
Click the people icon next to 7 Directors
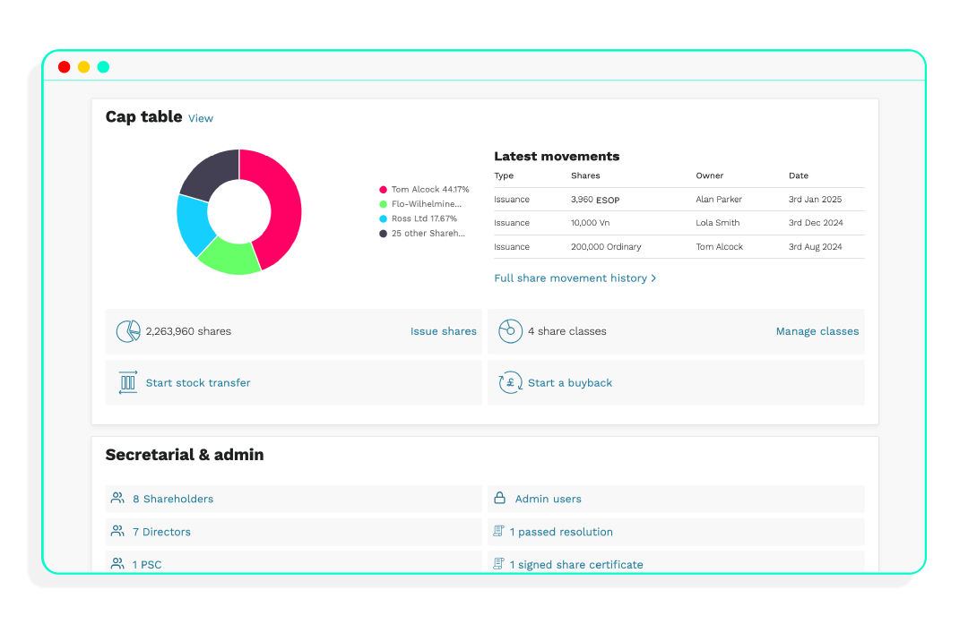[x=117, y=531]
